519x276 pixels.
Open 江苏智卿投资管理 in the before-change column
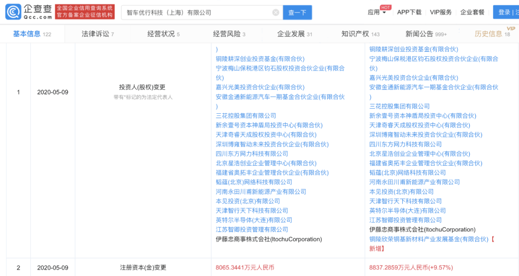pyautogui.click(x=252, y=229)
